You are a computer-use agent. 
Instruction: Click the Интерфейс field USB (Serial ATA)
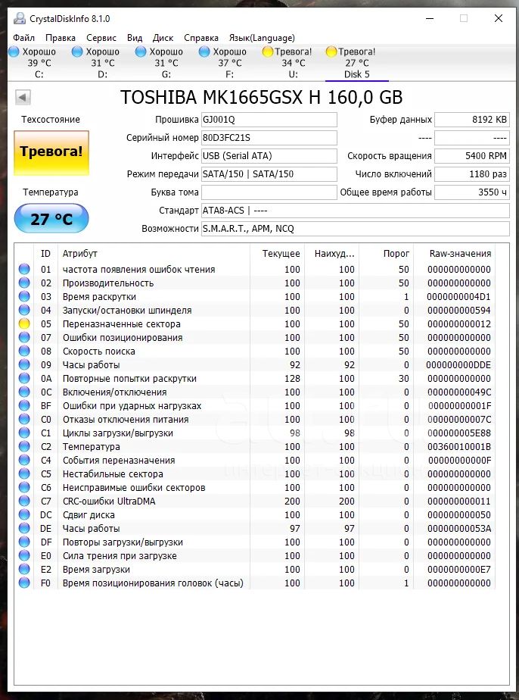(x=269, y=156)
